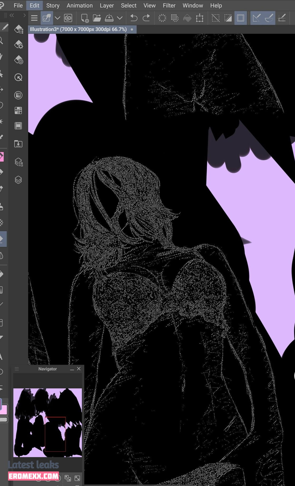Open the Timeline palette icon
295x486 pixels.
18,126
